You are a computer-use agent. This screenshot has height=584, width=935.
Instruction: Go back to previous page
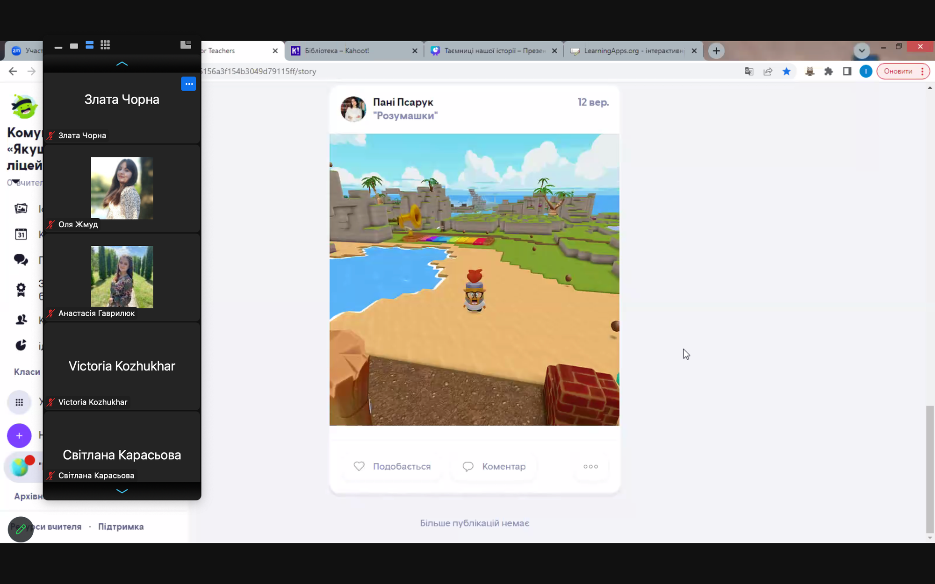[13, 71]
